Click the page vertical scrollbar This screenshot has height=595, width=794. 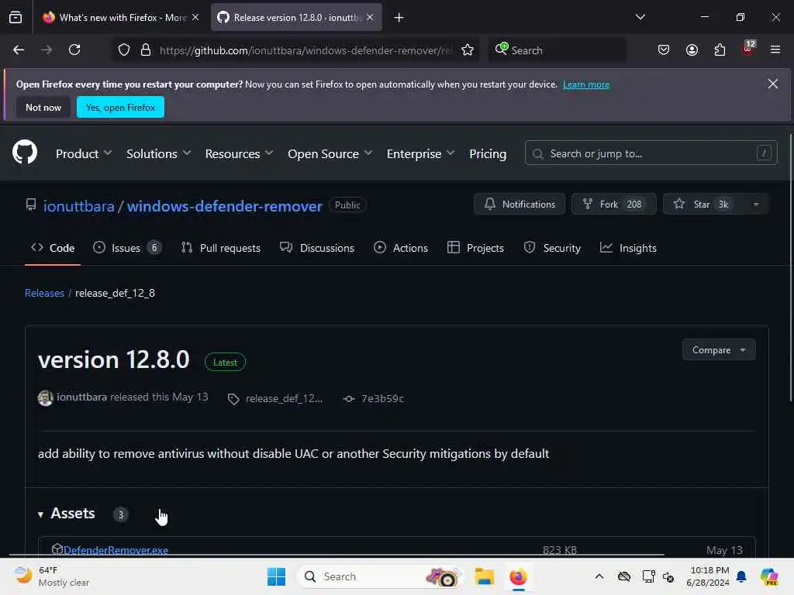pos(790,268)
